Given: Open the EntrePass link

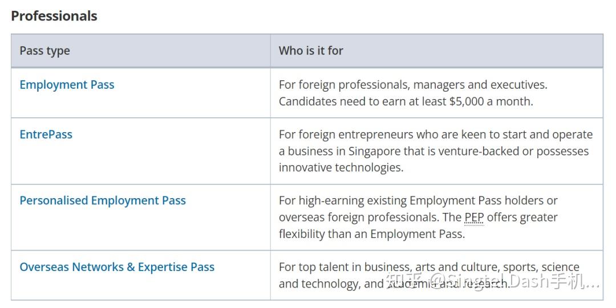Looking at the screenshot, I should tap(46, 135).
